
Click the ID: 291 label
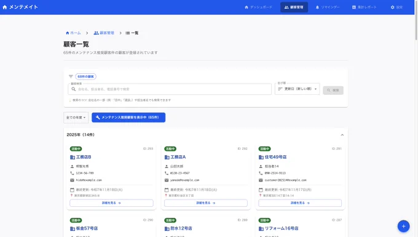point(336,148)
